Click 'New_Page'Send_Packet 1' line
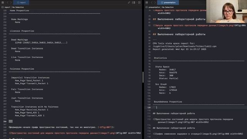This screenshot has width=247, height=139. 29,81
